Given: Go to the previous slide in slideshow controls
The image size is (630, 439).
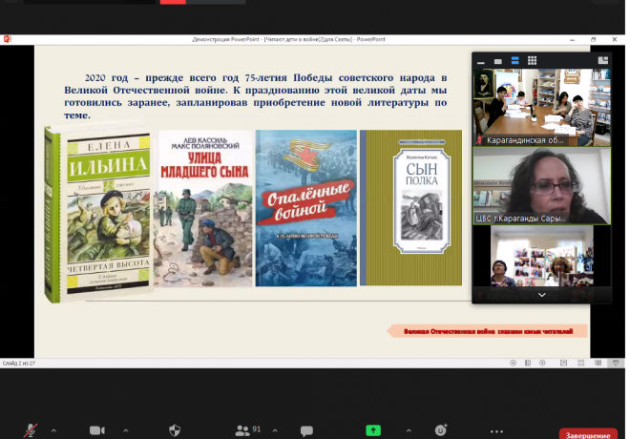Looking at the screenshot, I should pyautogui.click(x=514, y=363).
